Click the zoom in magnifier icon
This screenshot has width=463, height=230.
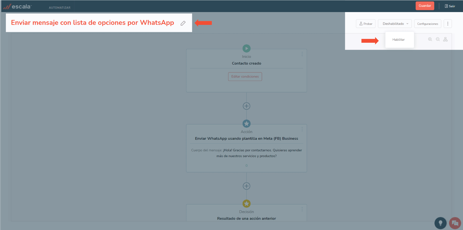430,39
